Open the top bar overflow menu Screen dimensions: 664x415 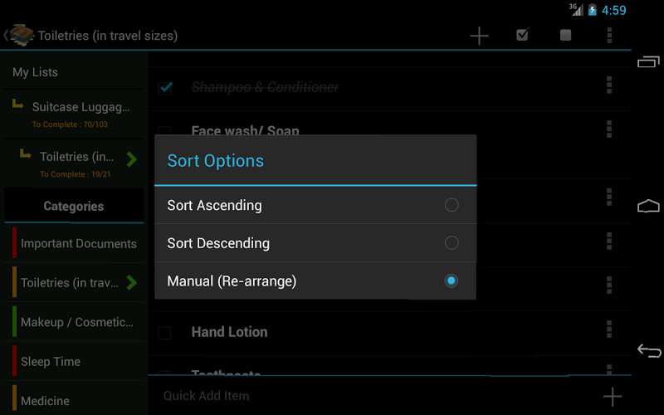[x=609, y=35]
